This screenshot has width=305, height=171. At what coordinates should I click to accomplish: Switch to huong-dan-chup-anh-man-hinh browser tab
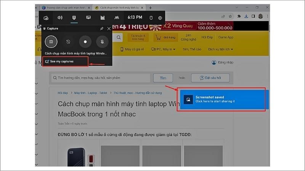[x=66, y=8]
